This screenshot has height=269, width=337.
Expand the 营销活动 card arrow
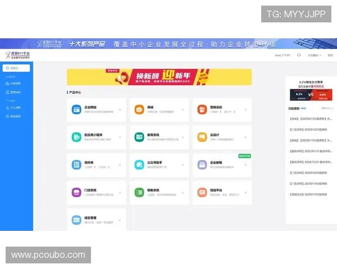pyautogui.click(x=245, y=110)
